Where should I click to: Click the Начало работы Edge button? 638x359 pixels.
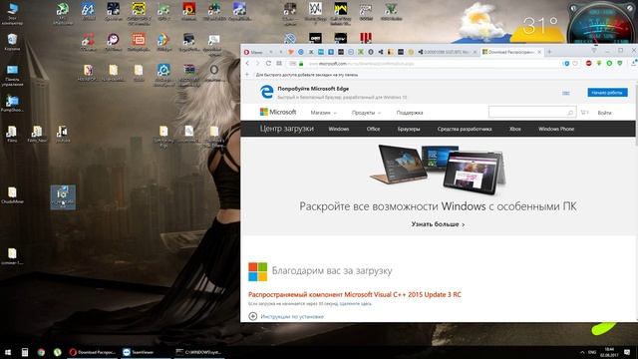[x=607, y=93]
